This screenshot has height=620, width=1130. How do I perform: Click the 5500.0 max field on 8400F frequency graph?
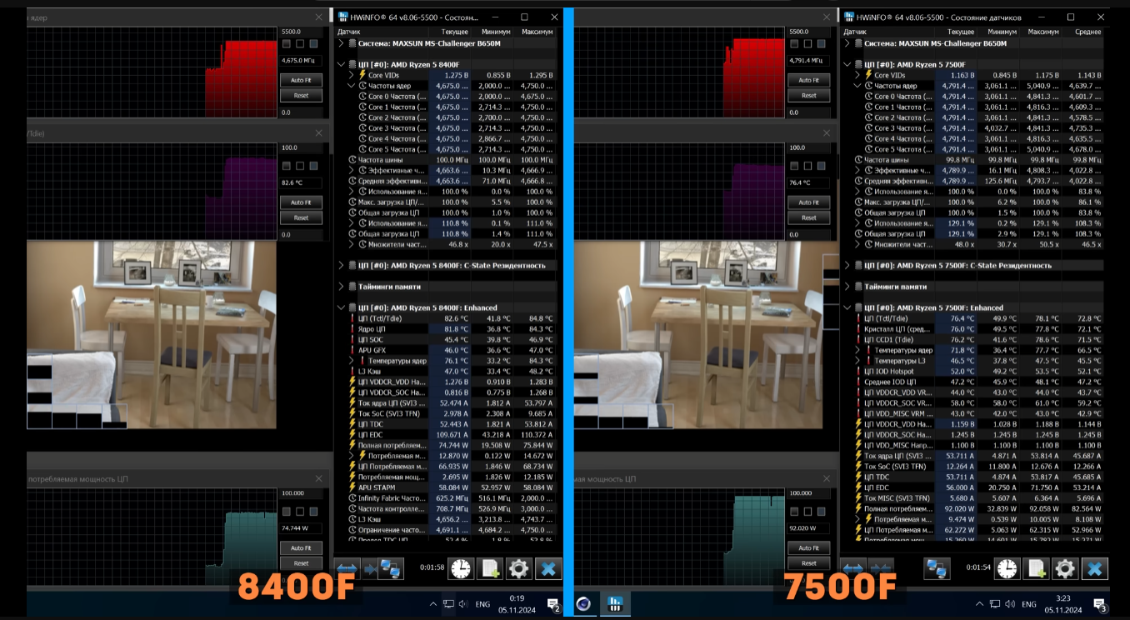click(x=301, y=31)
